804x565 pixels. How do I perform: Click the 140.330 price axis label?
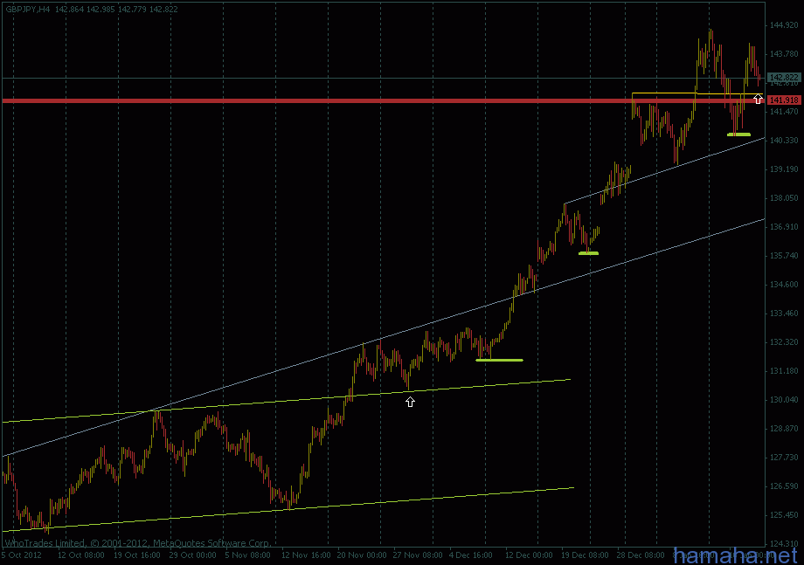click(784, 140)
